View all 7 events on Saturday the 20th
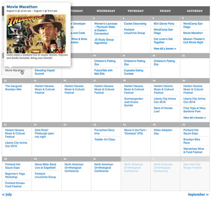 tap(195, 118)
